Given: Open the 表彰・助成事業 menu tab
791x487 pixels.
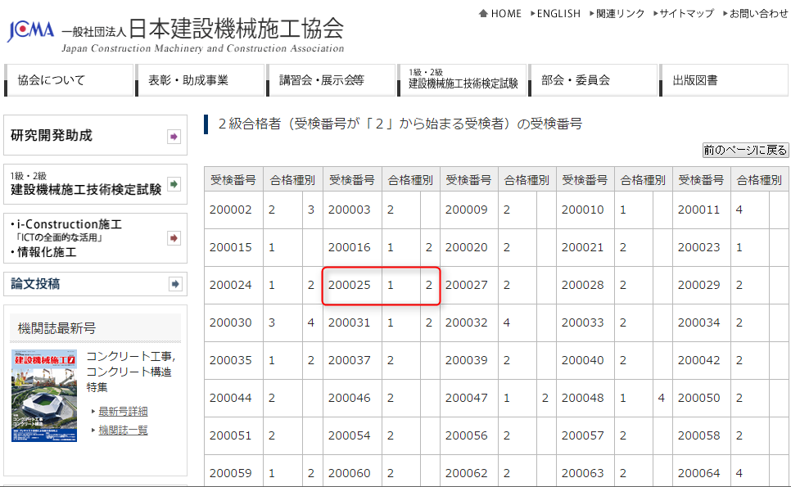Looking at the screenshot, I should [200, 80].
